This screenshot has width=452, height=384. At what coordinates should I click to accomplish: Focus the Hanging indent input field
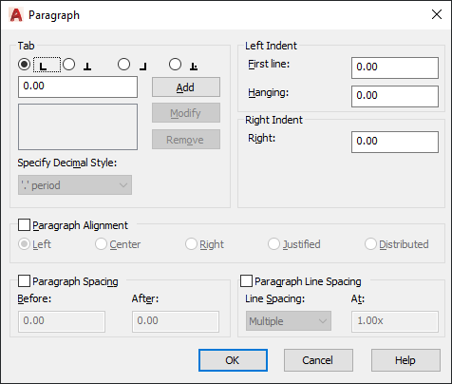tap(395, 96)
